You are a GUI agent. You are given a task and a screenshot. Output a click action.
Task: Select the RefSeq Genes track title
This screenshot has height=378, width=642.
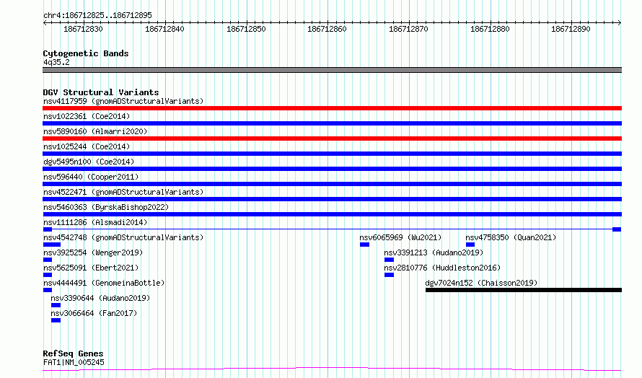coord(73,353)
